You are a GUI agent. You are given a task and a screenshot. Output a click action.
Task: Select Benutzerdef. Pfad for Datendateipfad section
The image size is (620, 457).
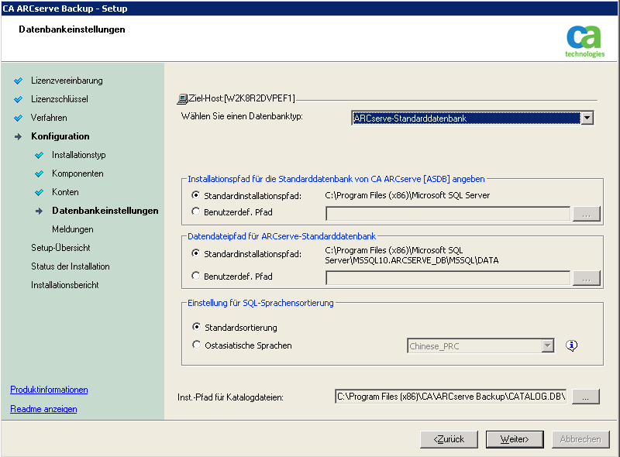click(196, 276)
